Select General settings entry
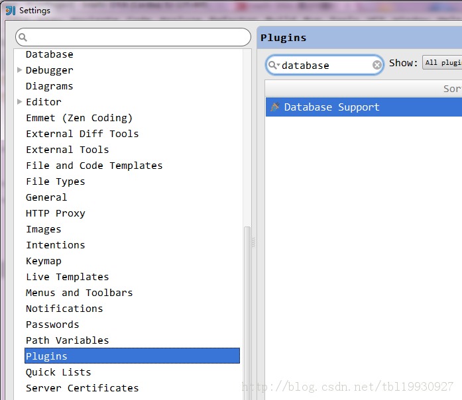This screenshot has height=400, width=462. (46, 197)
